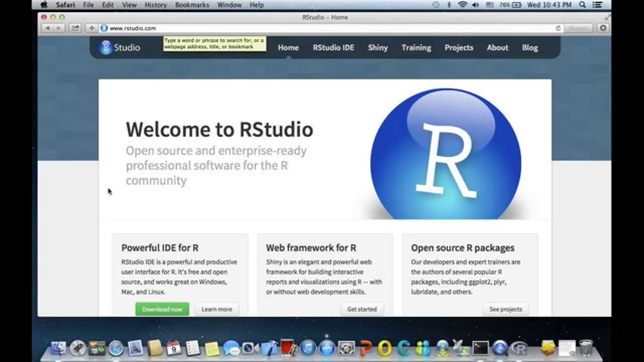644x362 pixels.
Task: Open the Window menu in menu bar
Action: [229, 5]
